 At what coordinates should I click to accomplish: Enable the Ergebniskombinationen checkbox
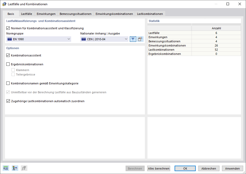pos(8,64)
